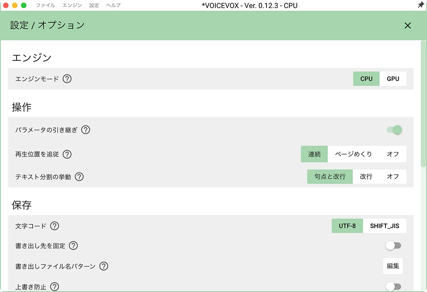
Task: Enable the 書き出し先を固定 switch
Action: [x=393, y=245]
